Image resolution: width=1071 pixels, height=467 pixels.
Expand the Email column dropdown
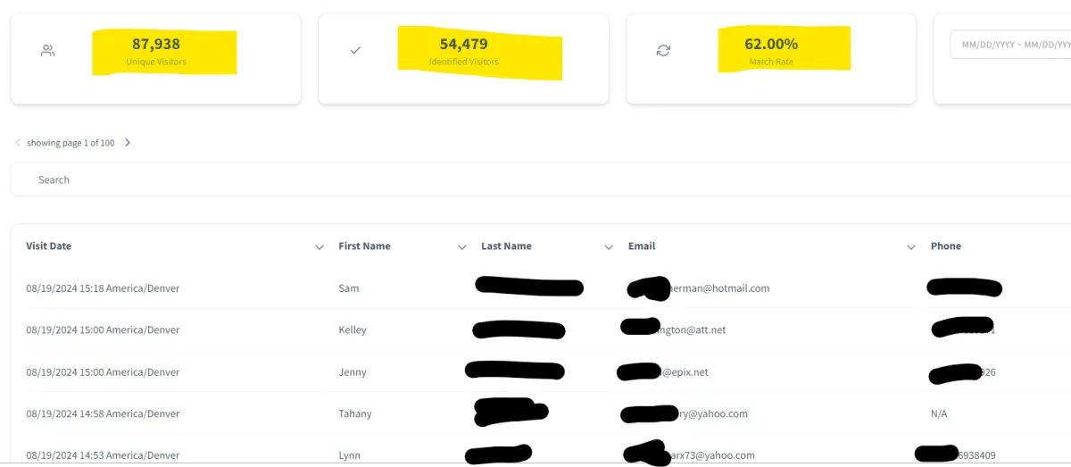(x=911, y=247)
